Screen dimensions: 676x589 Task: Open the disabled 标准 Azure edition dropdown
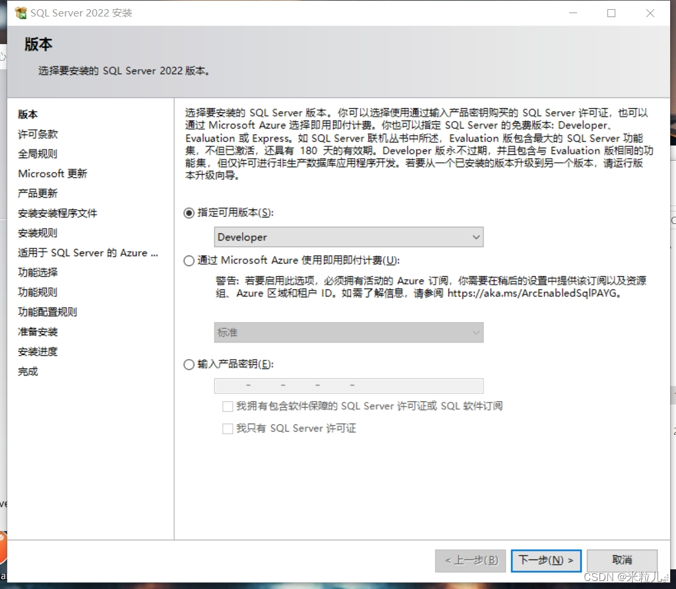pos(349,333)
